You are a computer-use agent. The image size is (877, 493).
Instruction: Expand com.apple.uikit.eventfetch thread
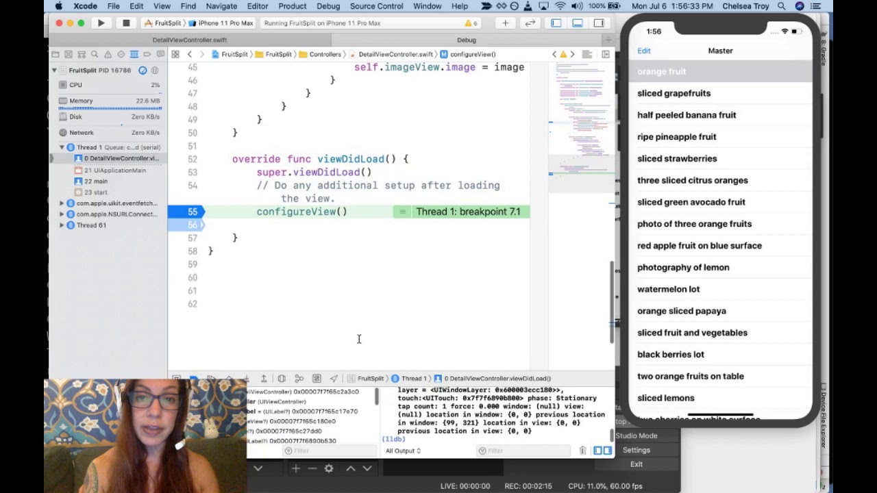(x=62, y=203)
